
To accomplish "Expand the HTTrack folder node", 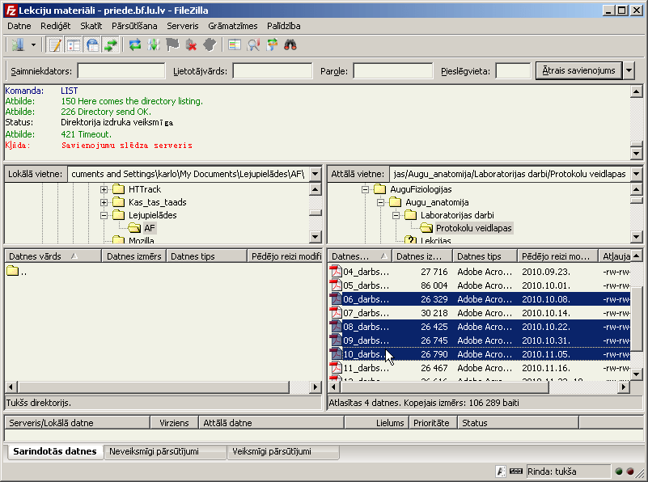I will (104, 189).
